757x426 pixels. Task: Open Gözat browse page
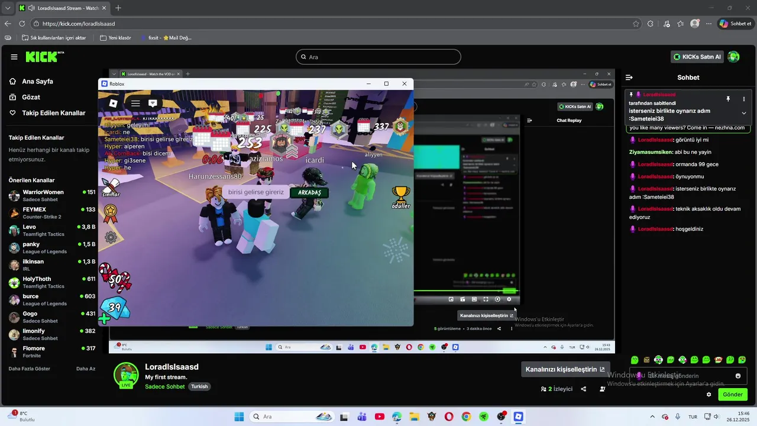31,97
